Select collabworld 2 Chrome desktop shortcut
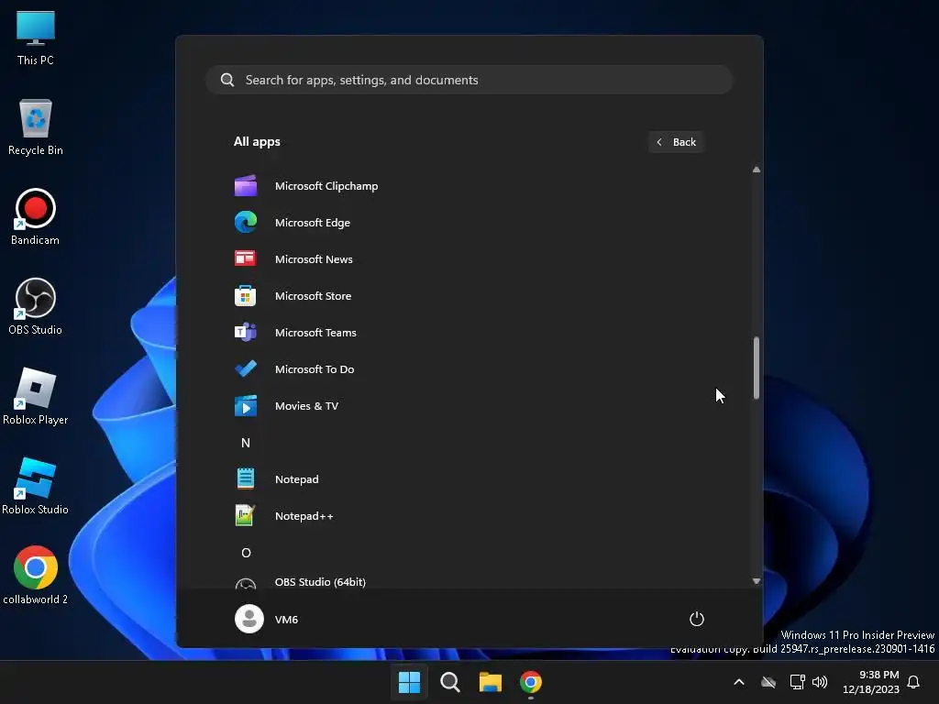The width and height of the screenshot is (939, 704). [x=36, y=576]
